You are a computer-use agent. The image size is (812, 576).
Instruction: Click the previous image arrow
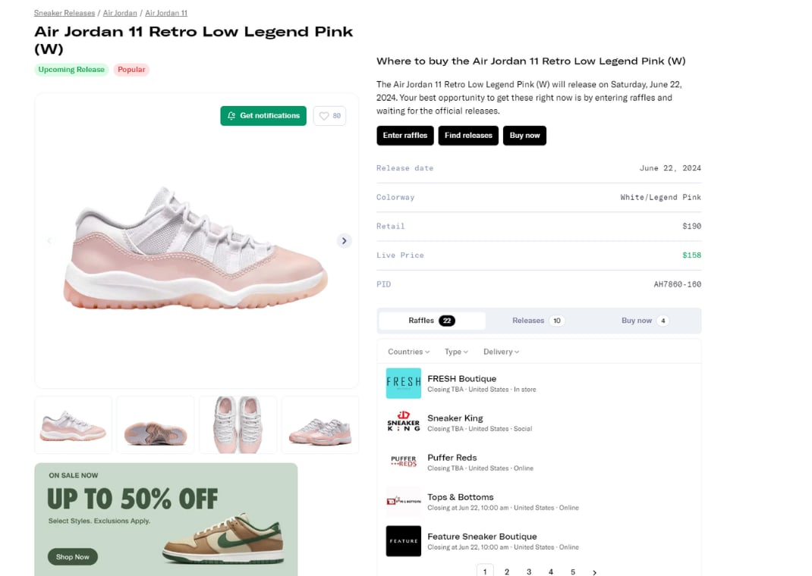click(x=50, y=241)
